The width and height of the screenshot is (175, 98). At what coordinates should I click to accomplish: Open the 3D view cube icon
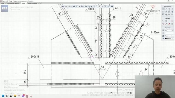[x=89, y=7]
